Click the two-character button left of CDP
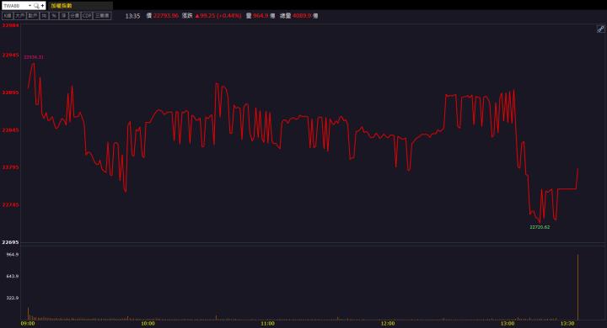This screenshot has height=328, width=607. [x=75, y=16]
